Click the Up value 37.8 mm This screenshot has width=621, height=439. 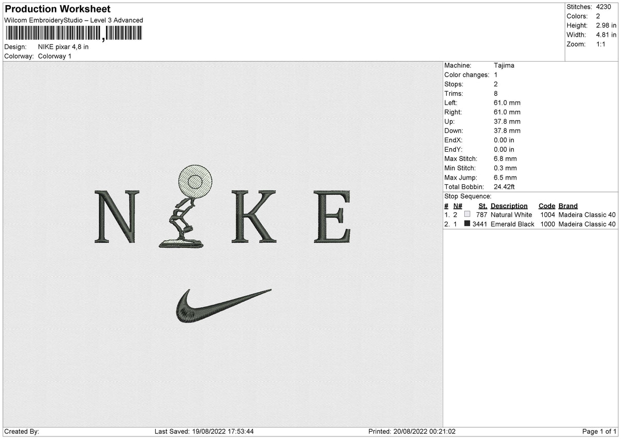click(507, 122)
